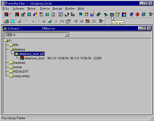The image size is (154, 121).
Task: Open the Application icon dropdown arrow
Action: pyautogui.click(x=10, y=14)
